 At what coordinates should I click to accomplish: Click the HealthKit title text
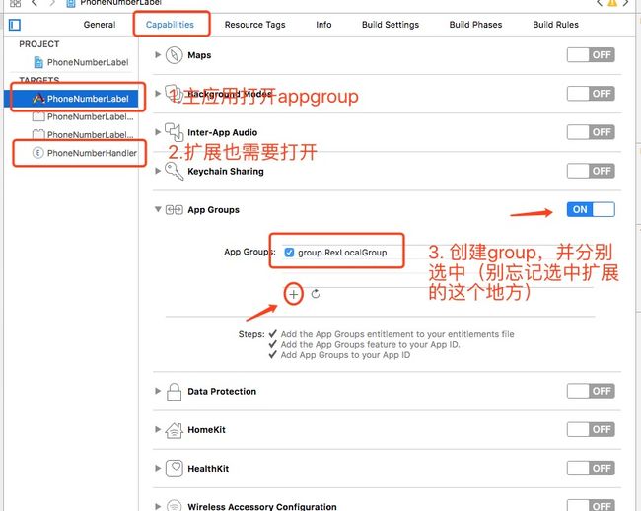208,469
